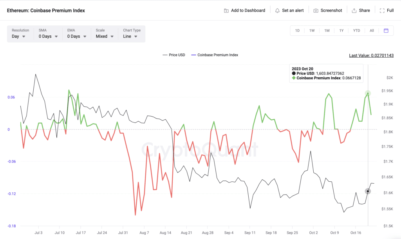Click the Last Value link

pyautogui.click(x=371, y=55)
